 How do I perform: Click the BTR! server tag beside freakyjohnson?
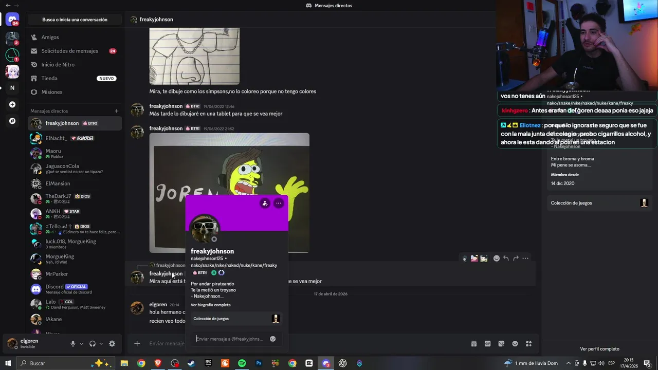(90, 123)
